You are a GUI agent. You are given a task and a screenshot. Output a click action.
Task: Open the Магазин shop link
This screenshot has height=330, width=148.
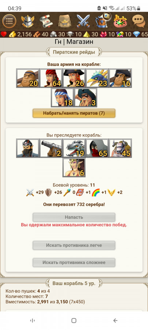click(80, 42)
